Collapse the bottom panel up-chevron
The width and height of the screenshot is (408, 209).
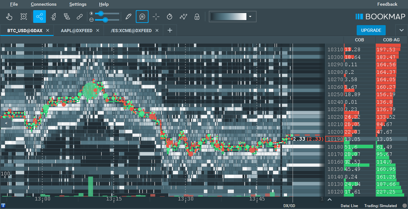point(330,199)
